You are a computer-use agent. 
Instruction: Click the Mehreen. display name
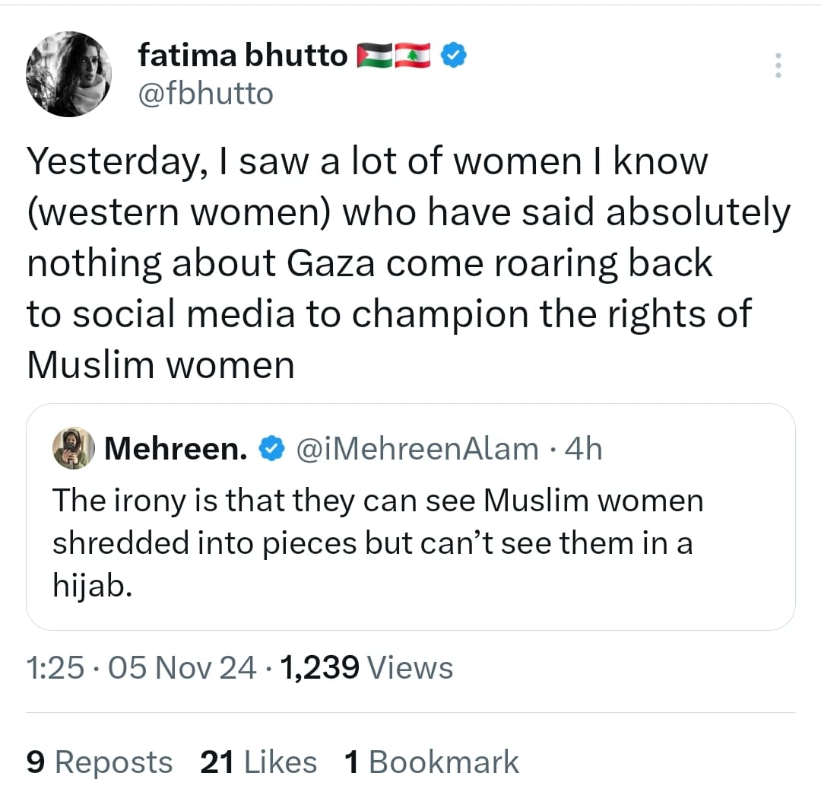(176, 449)
